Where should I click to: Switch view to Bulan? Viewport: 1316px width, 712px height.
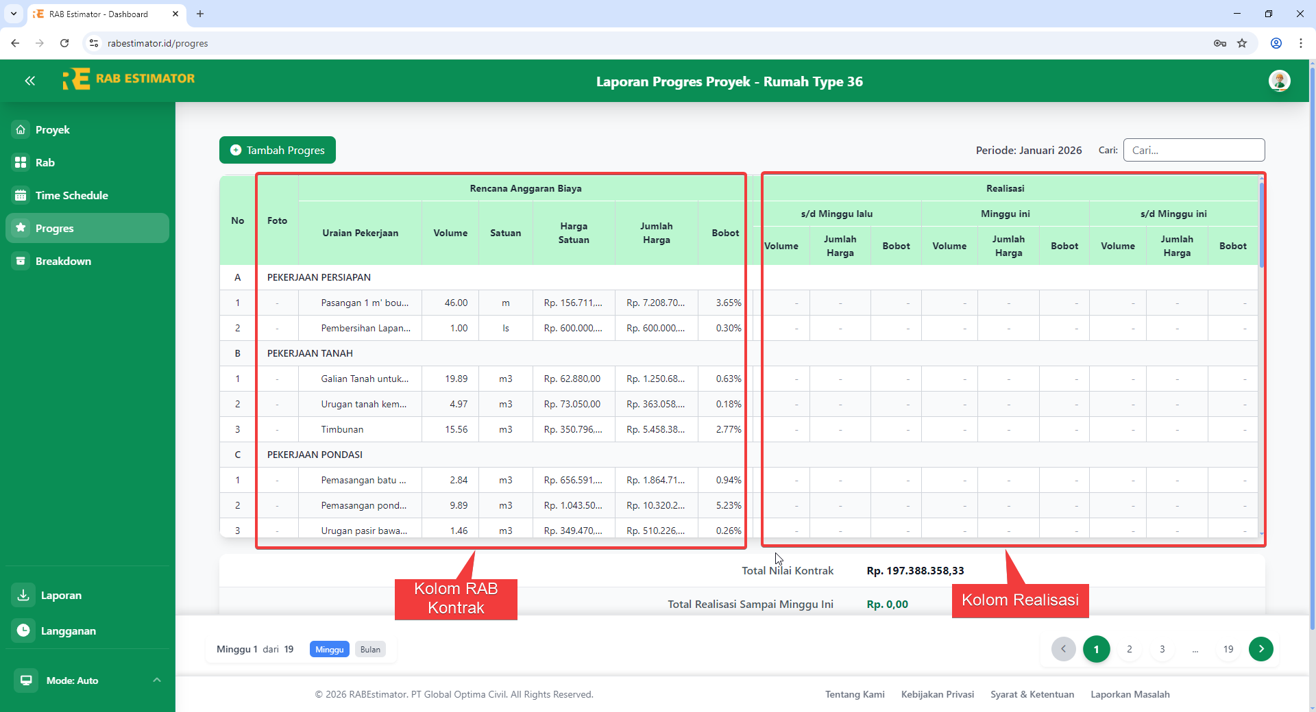point(370,649)
